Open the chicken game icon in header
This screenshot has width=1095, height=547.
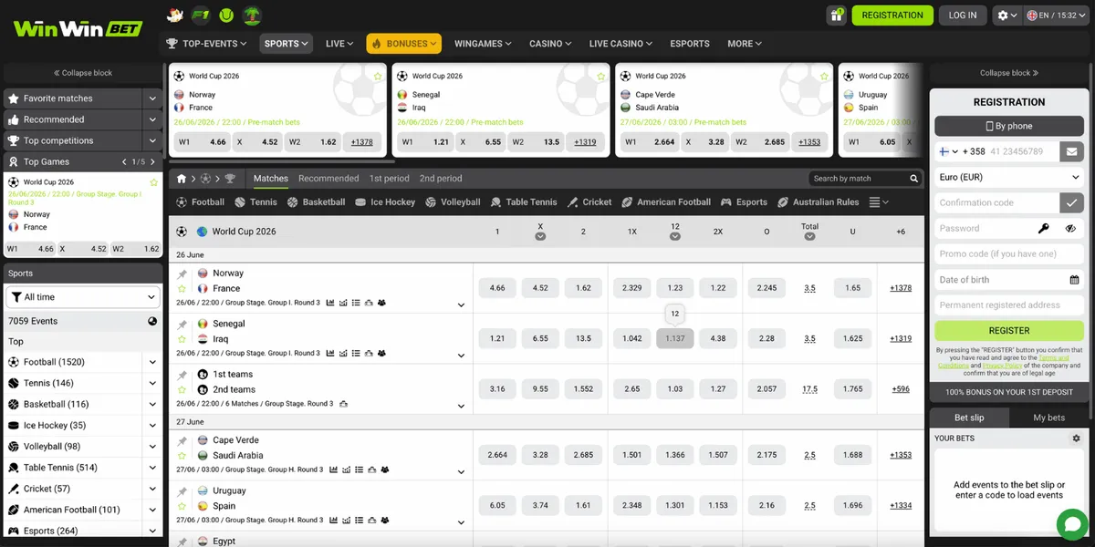[x=176, y=15]
